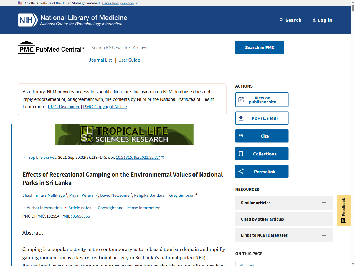Expand the Similar articles section
Image resolution: width=355 pixels, height=266 pixels.
[x=324, y=203]
